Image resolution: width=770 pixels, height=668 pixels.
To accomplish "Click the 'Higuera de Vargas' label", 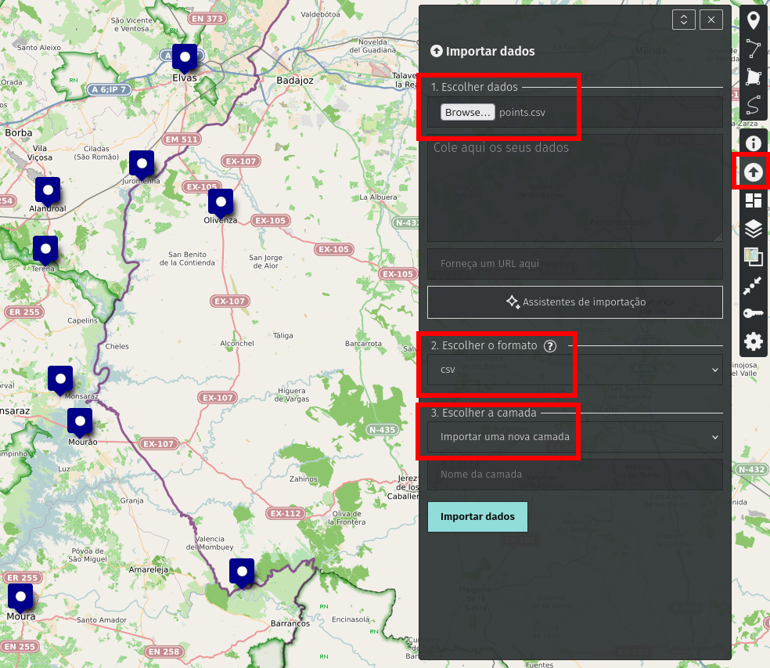I will [292, 395].
